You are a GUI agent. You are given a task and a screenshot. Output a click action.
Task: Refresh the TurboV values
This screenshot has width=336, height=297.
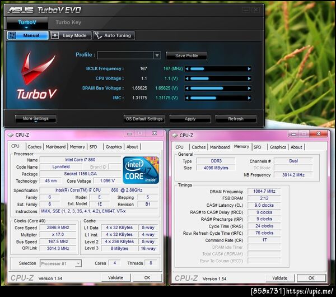(x=236, y=119)
